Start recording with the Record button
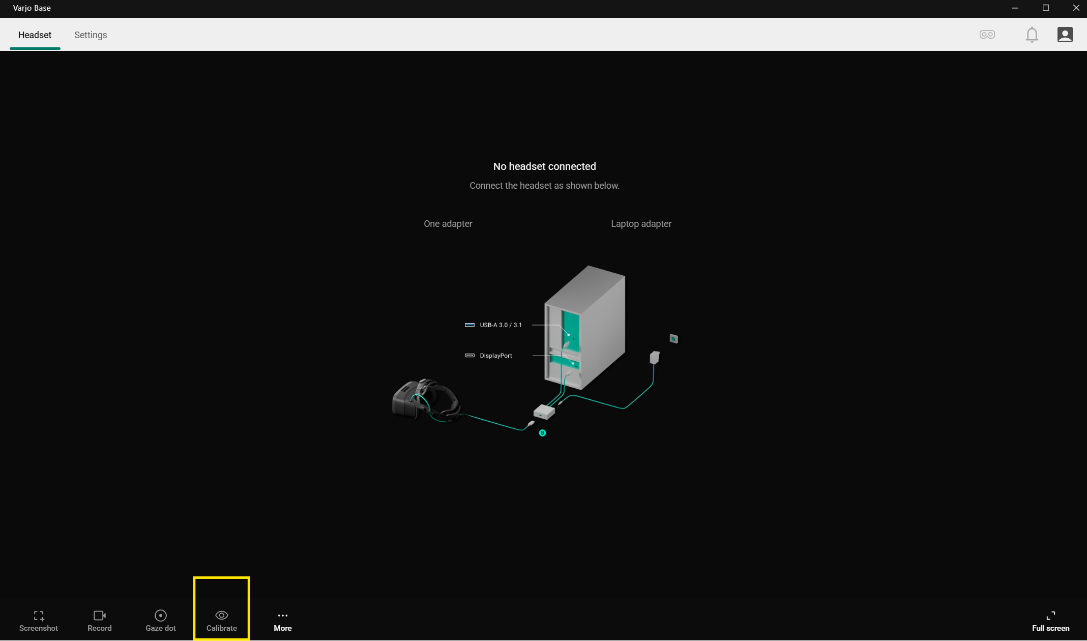 click(x=100, y=621)
